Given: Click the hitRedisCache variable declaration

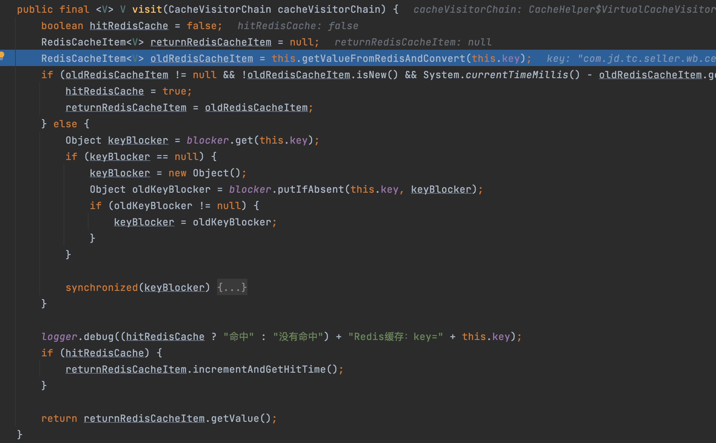Looking at the screenshot, I should [129, 25].
